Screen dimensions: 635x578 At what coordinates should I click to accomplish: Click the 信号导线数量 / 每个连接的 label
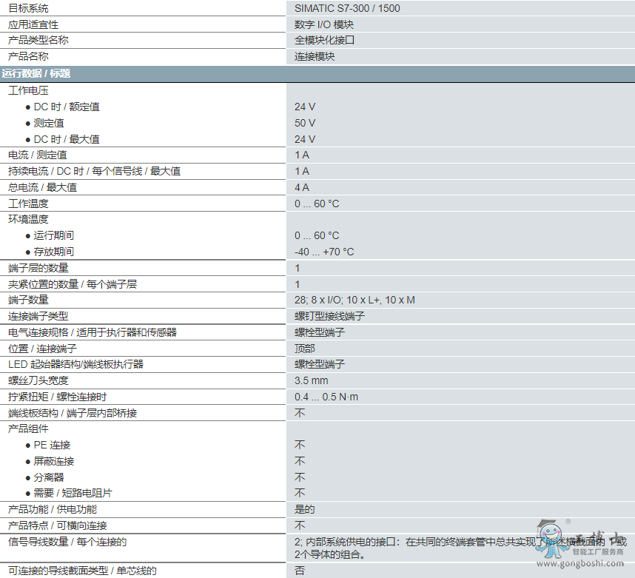67,542
